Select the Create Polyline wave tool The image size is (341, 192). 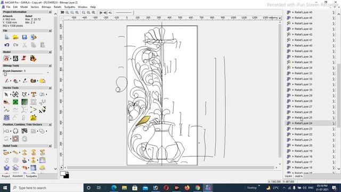(x=6, y=110)
